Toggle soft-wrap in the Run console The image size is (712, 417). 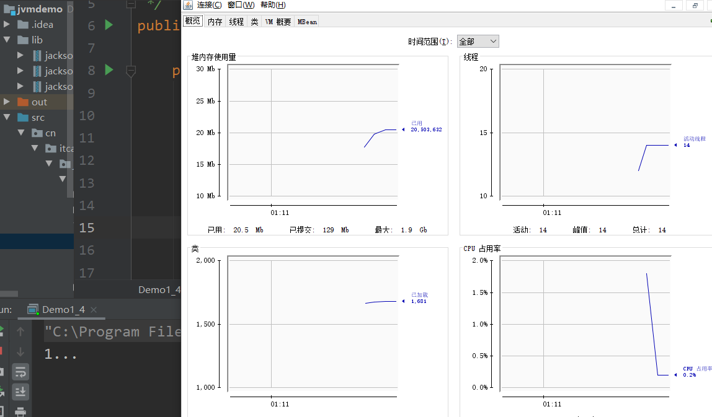[x=20, y=372]
